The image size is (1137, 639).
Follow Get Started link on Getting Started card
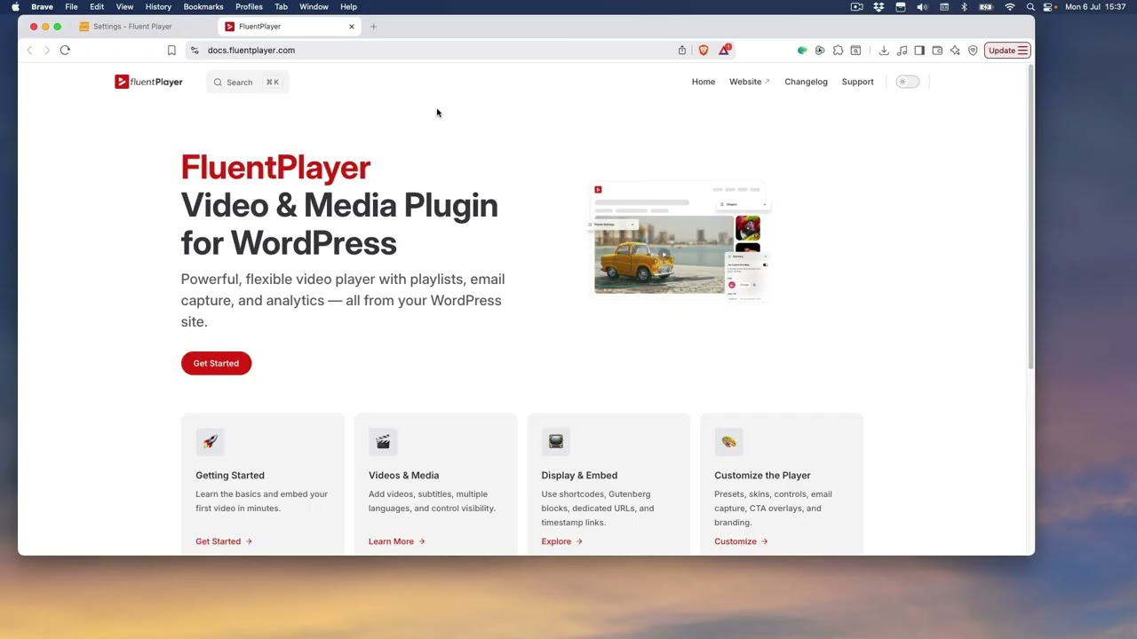(224, 541)
